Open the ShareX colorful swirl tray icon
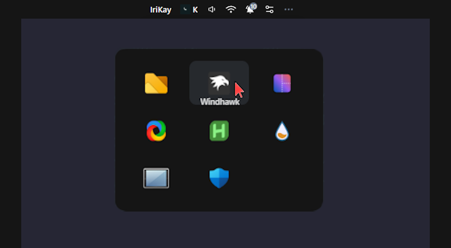This screenshot has height=248, width=451. point(156,131)
